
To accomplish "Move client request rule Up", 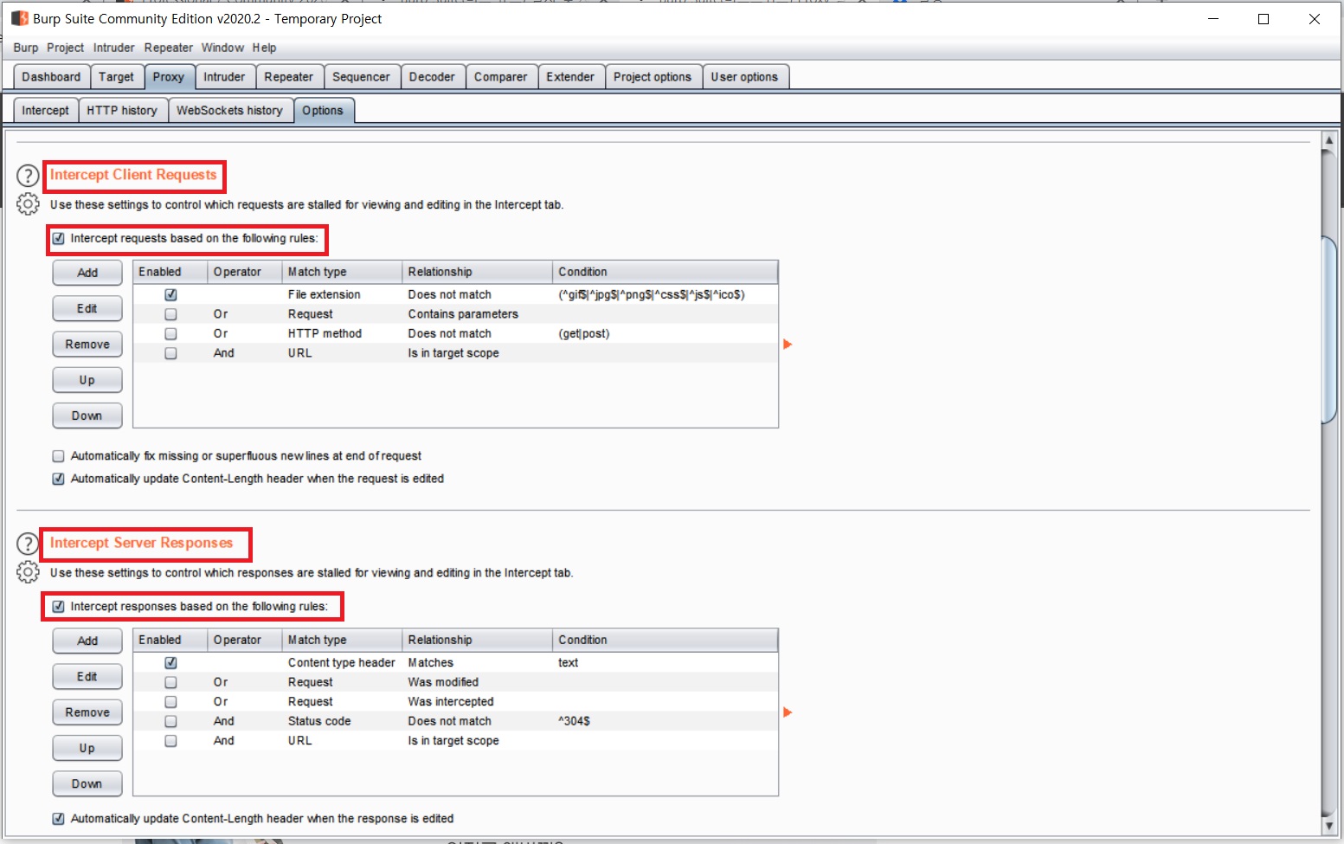I will pos(87,380).
